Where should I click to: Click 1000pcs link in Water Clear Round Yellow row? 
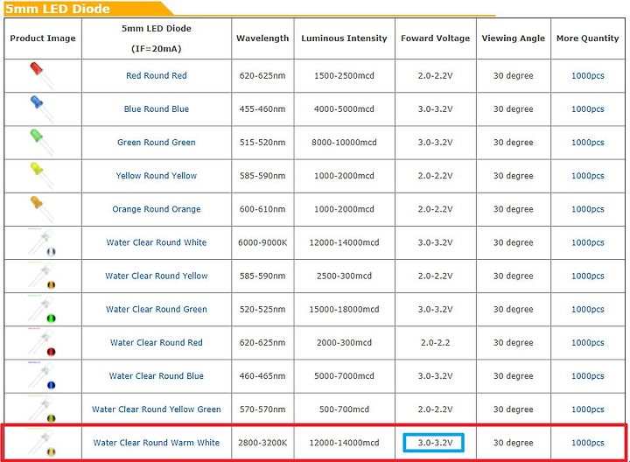(x=587, y=276)
